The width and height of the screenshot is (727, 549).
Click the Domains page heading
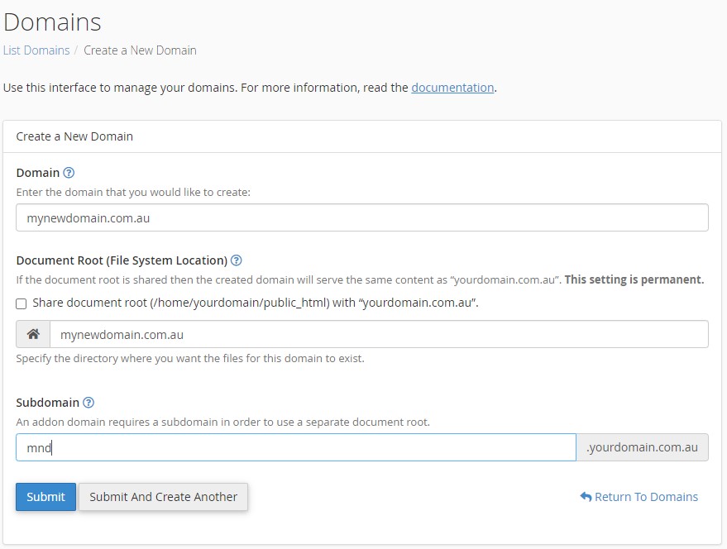point(52,21)
